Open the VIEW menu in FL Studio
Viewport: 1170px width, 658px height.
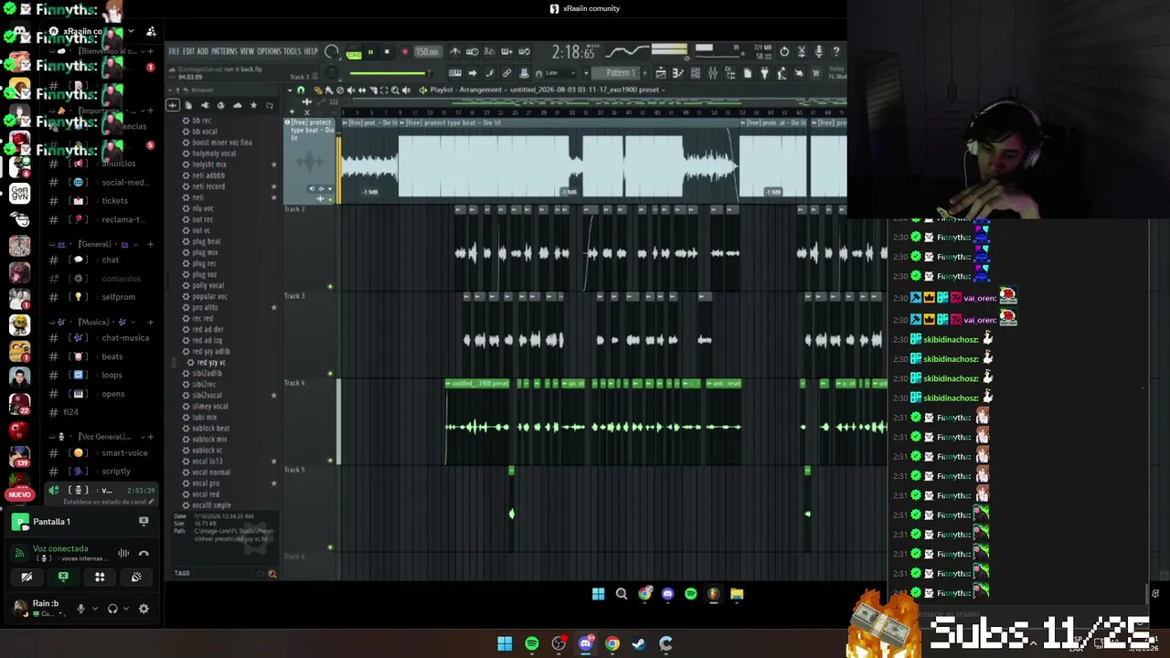(247, 52)
